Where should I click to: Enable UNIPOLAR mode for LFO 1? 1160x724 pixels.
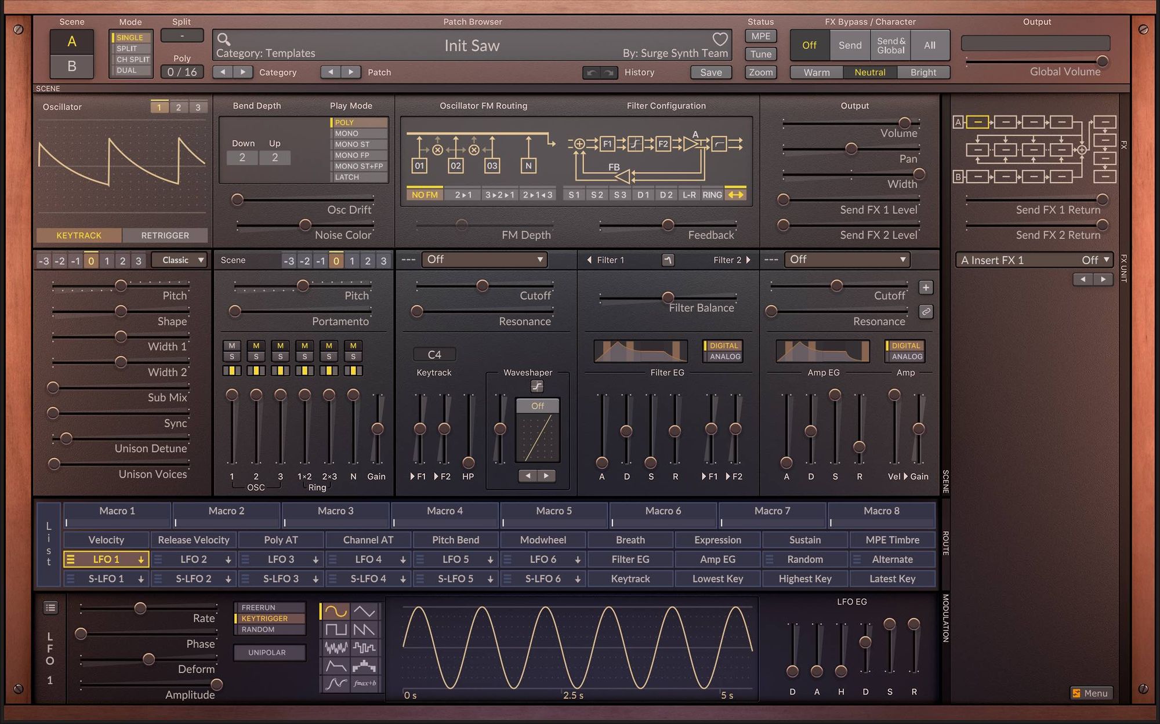[269, 652]
